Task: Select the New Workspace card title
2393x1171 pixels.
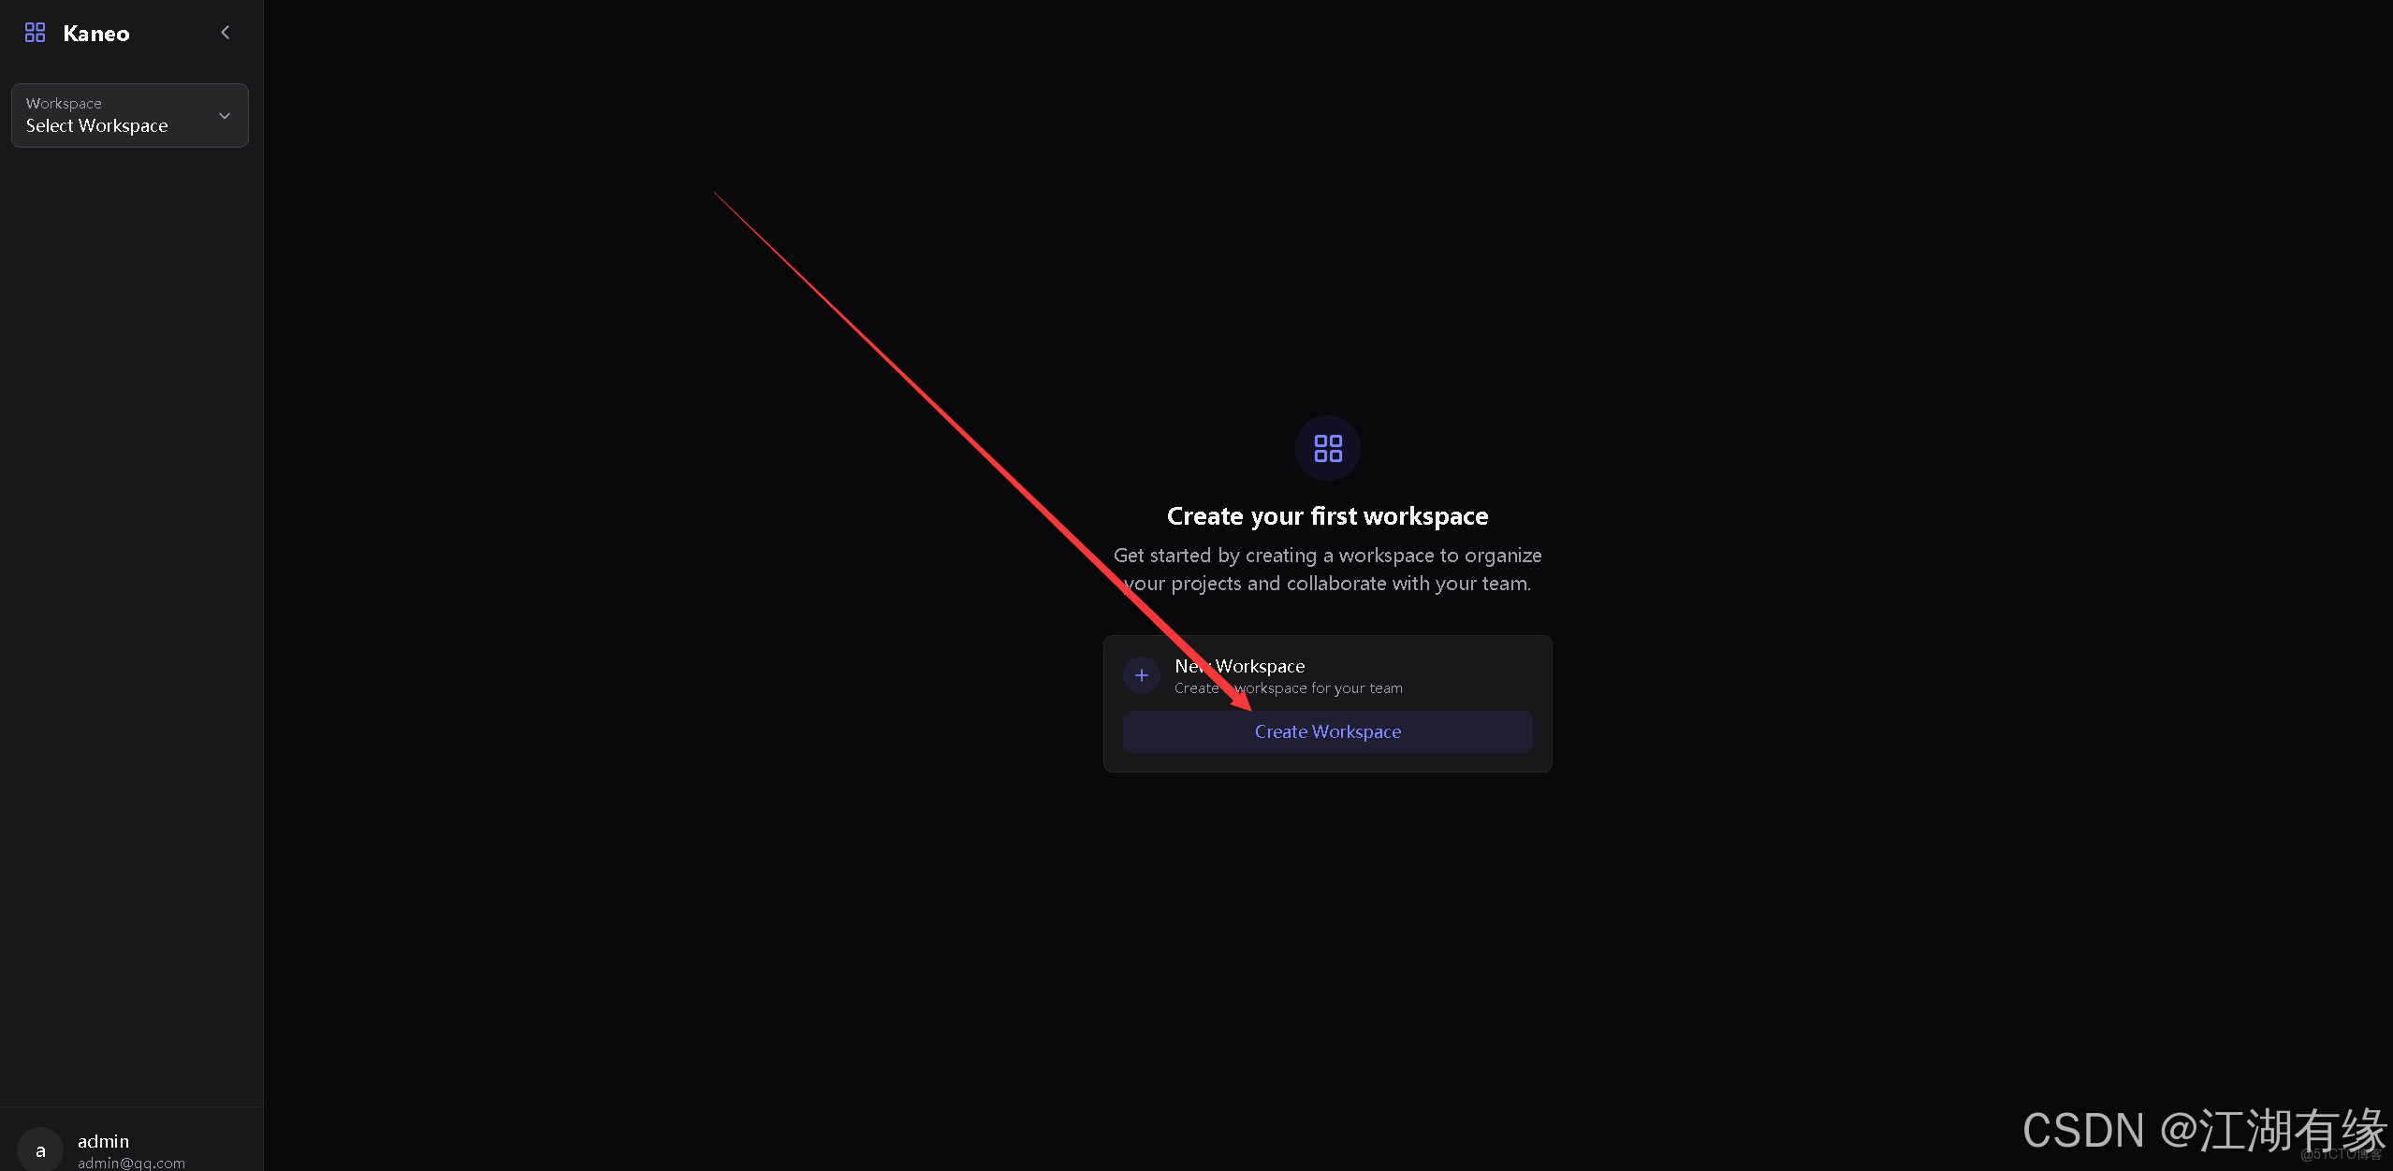Action: [x=1239, y=666]
